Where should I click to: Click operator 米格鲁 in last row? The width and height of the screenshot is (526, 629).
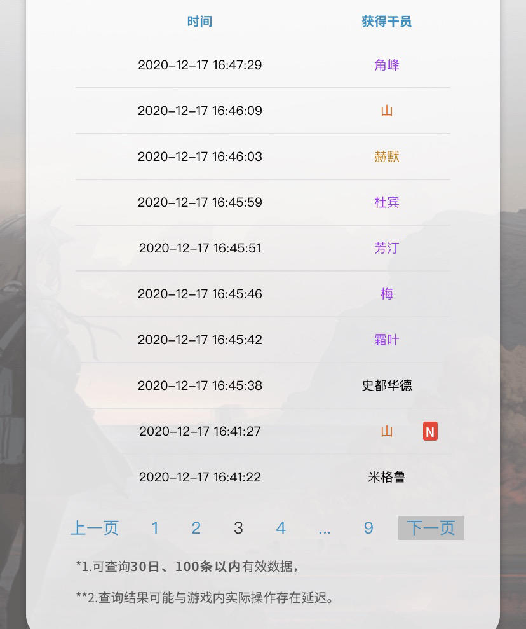click(x=386, y=477)
